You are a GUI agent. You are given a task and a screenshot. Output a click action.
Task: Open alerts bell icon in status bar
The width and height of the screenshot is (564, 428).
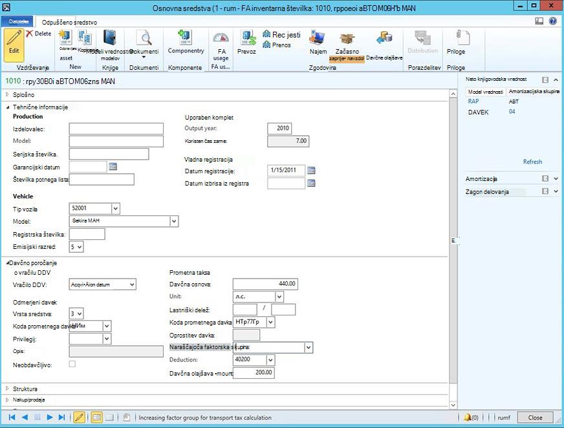(467, 418)
